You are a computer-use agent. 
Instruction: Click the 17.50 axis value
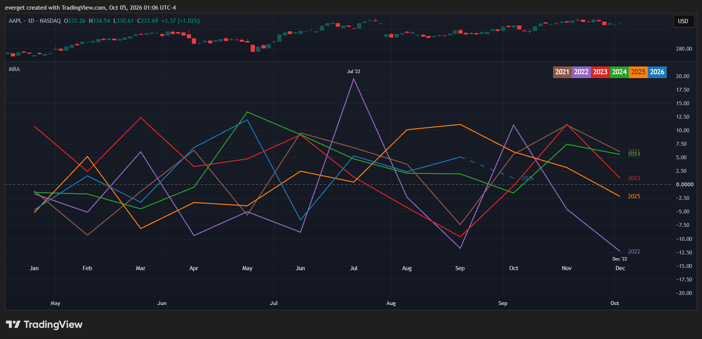click(x=683, y=90)
